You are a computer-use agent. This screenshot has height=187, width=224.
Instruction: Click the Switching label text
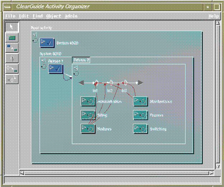click(x=158, y=129)
